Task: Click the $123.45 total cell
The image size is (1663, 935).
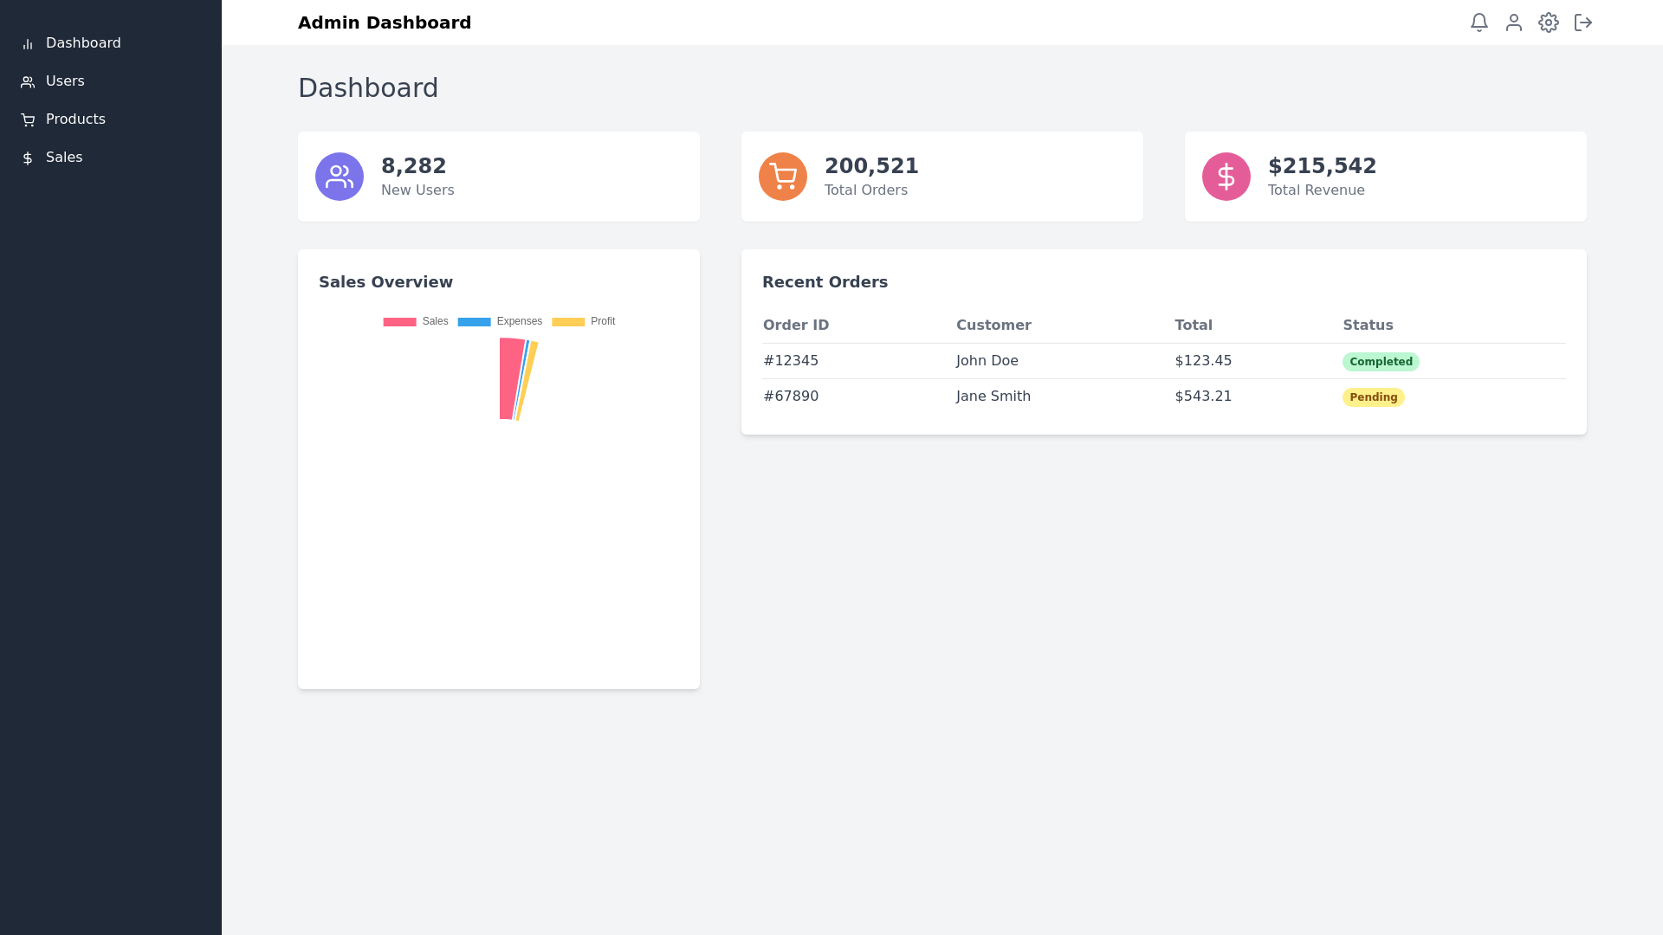Action: (1203, 361)
